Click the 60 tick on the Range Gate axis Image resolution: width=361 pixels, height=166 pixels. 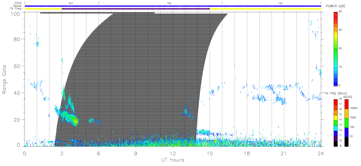click(x=17, y=66)
